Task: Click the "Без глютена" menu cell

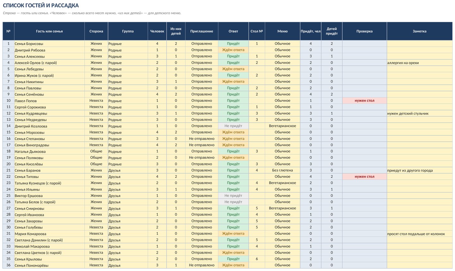Action: (282, 170)
